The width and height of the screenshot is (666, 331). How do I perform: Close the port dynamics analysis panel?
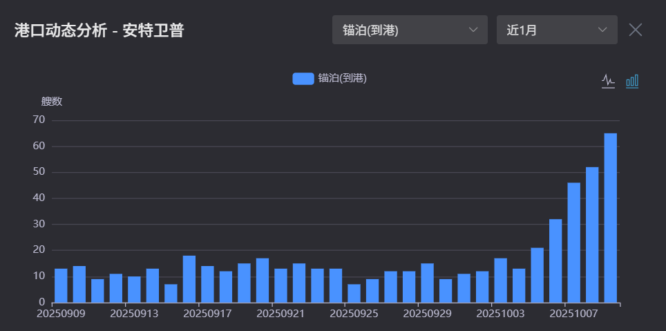636,30
